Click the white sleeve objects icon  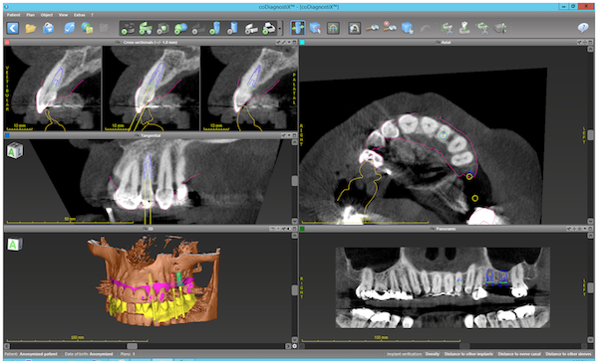[x=251, y=29]
